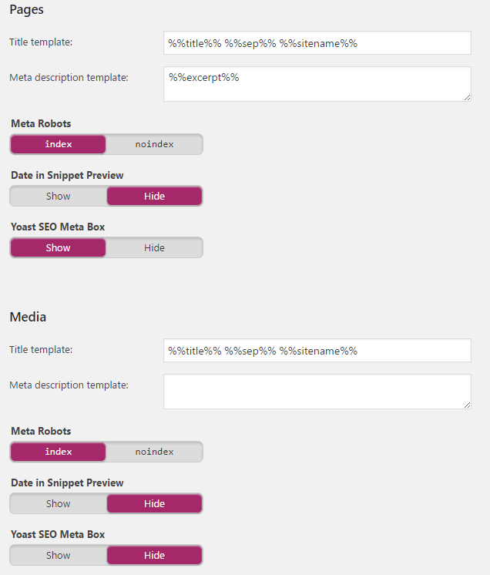Set Pages Meta Robots to index
490x575 pixels.
coord(58,144)
